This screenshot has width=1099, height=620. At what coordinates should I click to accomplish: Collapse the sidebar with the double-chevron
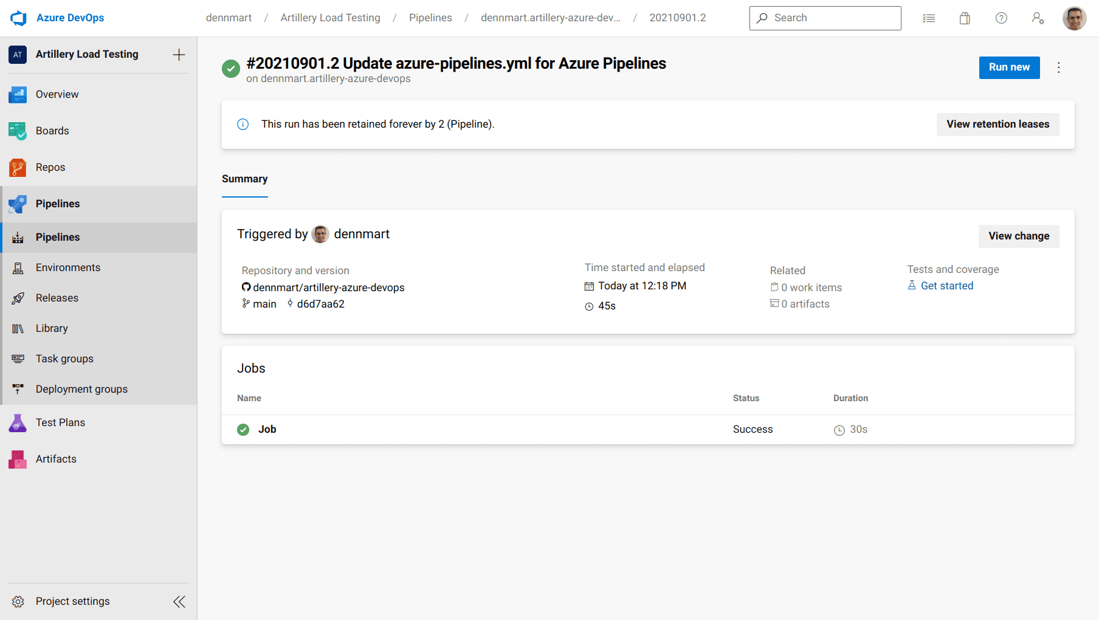(179, 601)
